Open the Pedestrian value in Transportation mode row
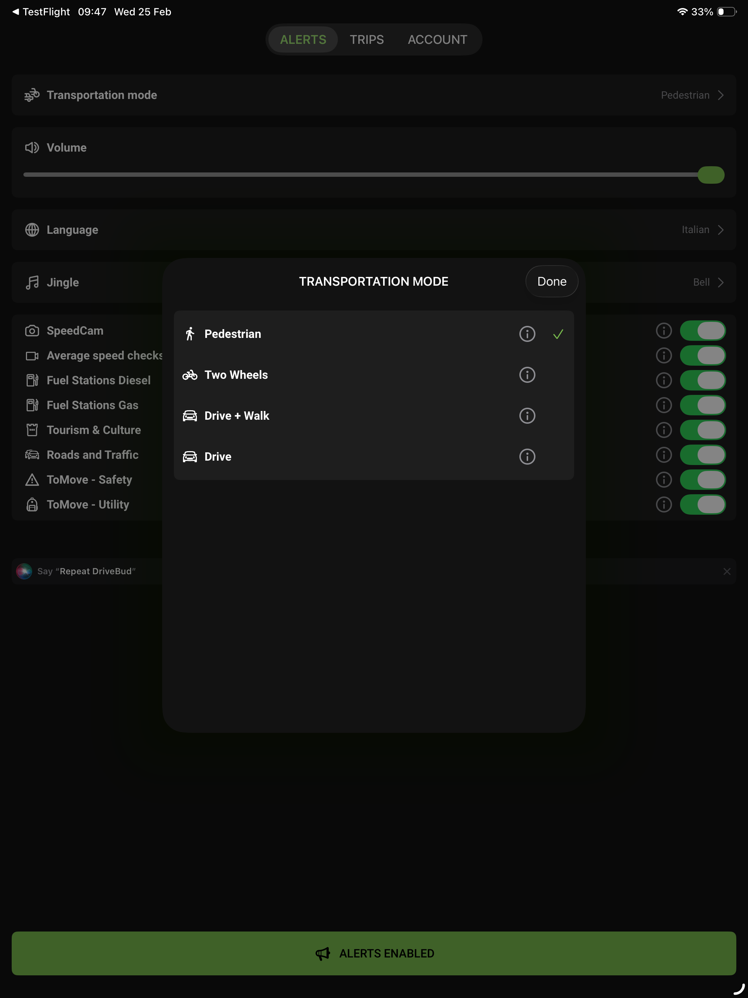This screenshot has width=748, height=998. [x=685, y=95]
